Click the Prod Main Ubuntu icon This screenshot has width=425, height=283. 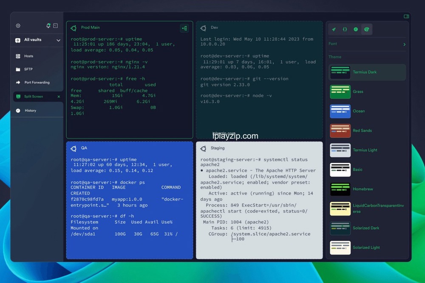74,28
